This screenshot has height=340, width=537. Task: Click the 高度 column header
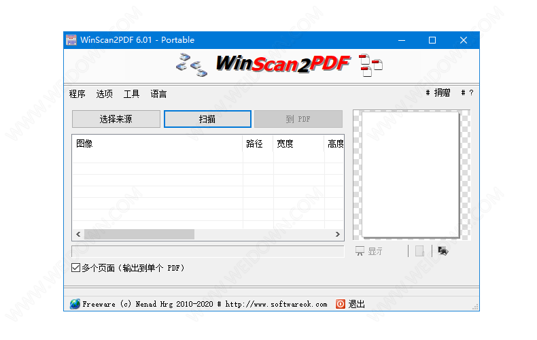334,143
